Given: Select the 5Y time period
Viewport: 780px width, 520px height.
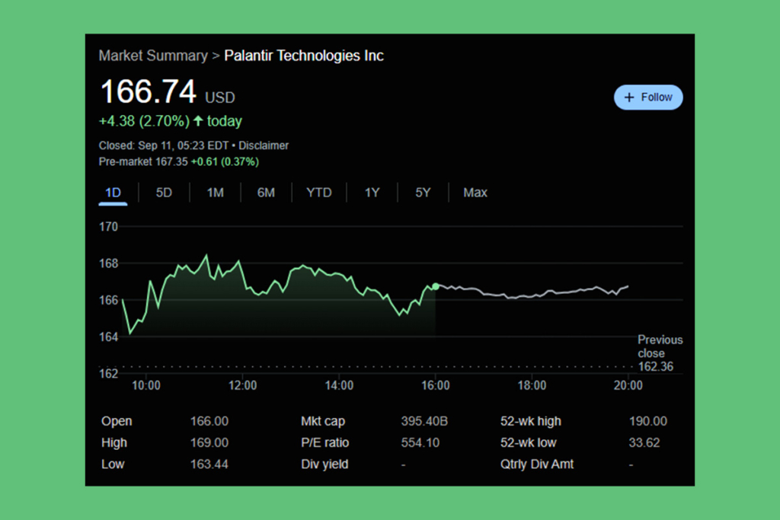Looking at the screenshot, I should point(423,193).
